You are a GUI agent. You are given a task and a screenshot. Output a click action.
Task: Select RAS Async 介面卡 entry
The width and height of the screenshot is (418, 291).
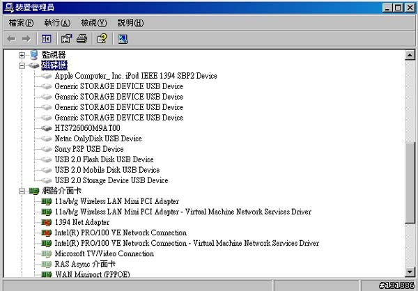pos(85,264)
